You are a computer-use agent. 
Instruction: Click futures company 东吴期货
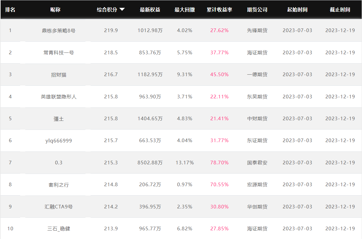click(257, 97)
